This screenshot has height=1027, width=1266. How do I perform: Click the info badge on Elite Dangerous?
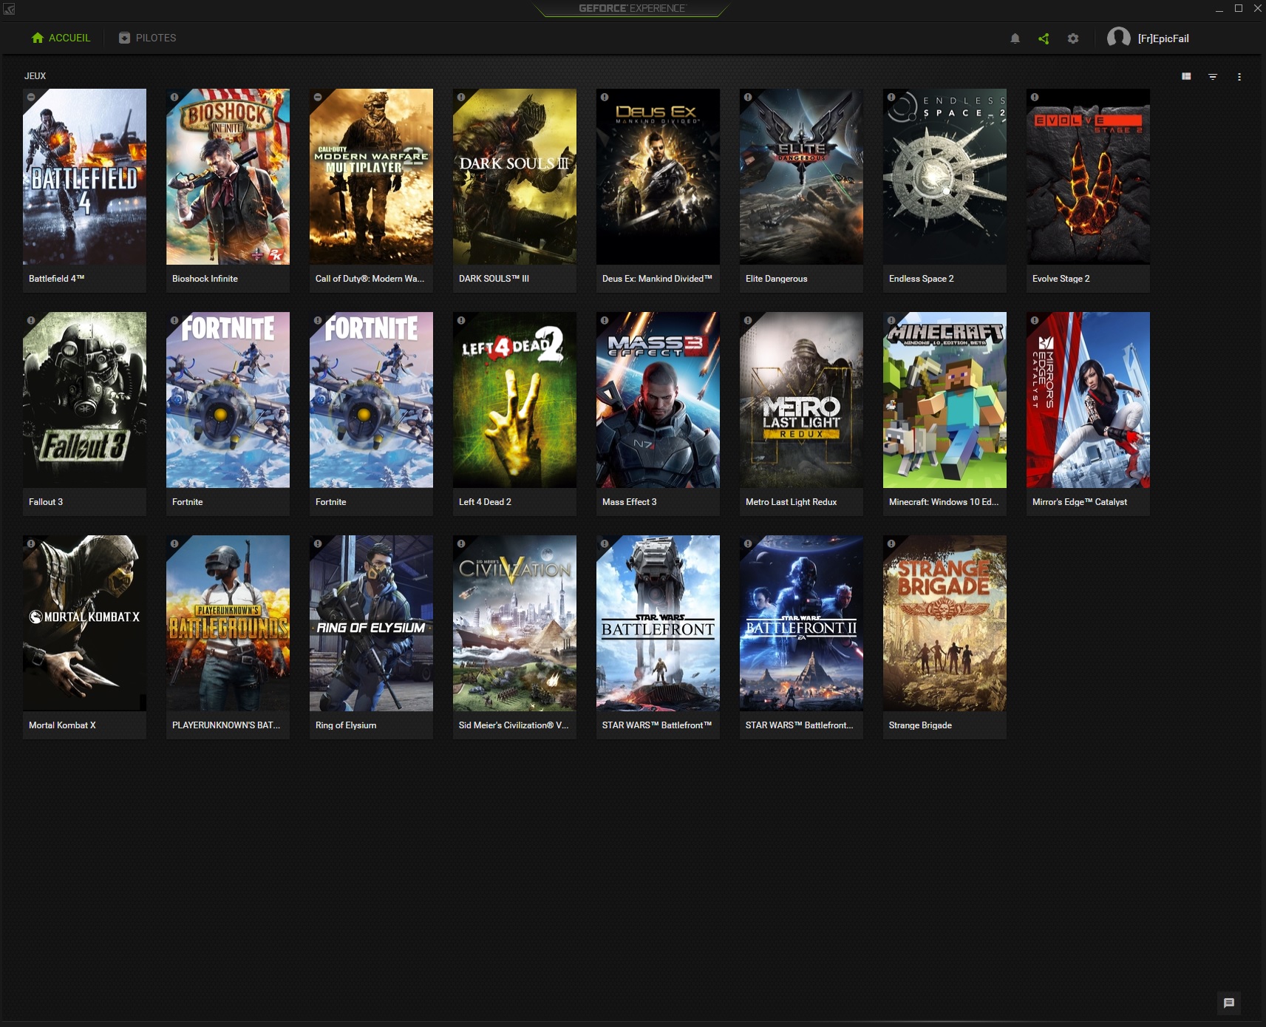pyautogui.click(x=747, y=97)
